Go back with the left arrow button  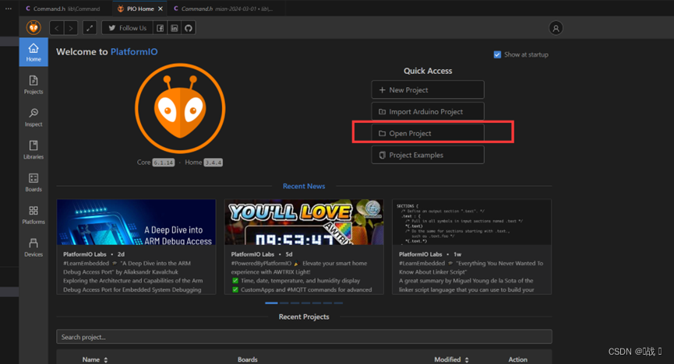click(57, 28)
